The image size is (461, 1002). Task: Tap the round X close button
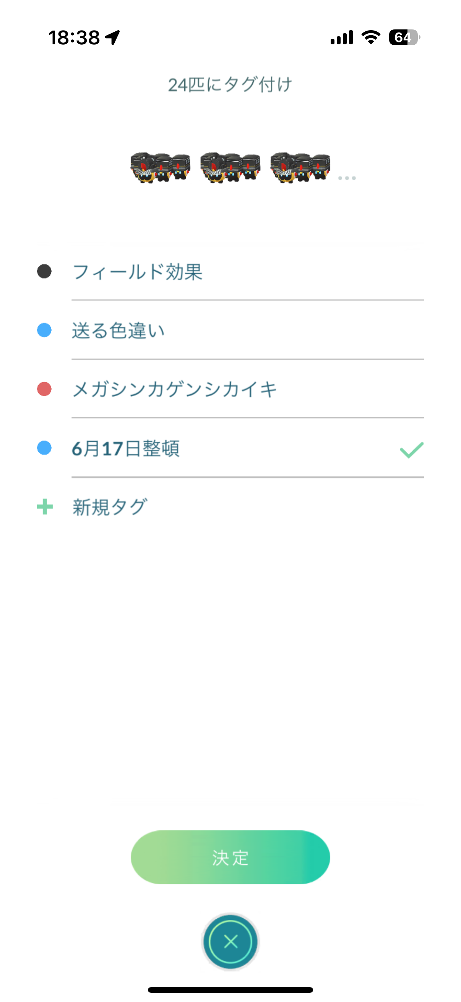(230, 942)
